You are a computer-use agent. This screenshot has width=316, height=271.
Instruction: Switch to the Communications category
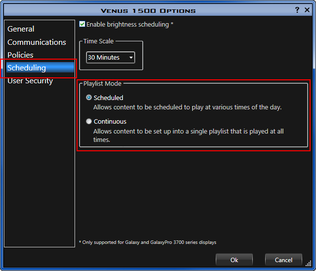[37, 42]
